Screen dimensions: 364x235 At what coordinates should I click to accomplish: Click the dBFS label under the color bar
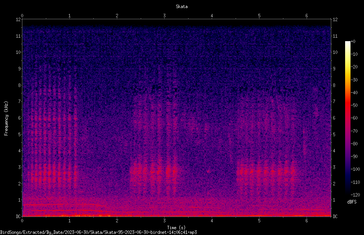pyautogui.click(x=352, y=202)
